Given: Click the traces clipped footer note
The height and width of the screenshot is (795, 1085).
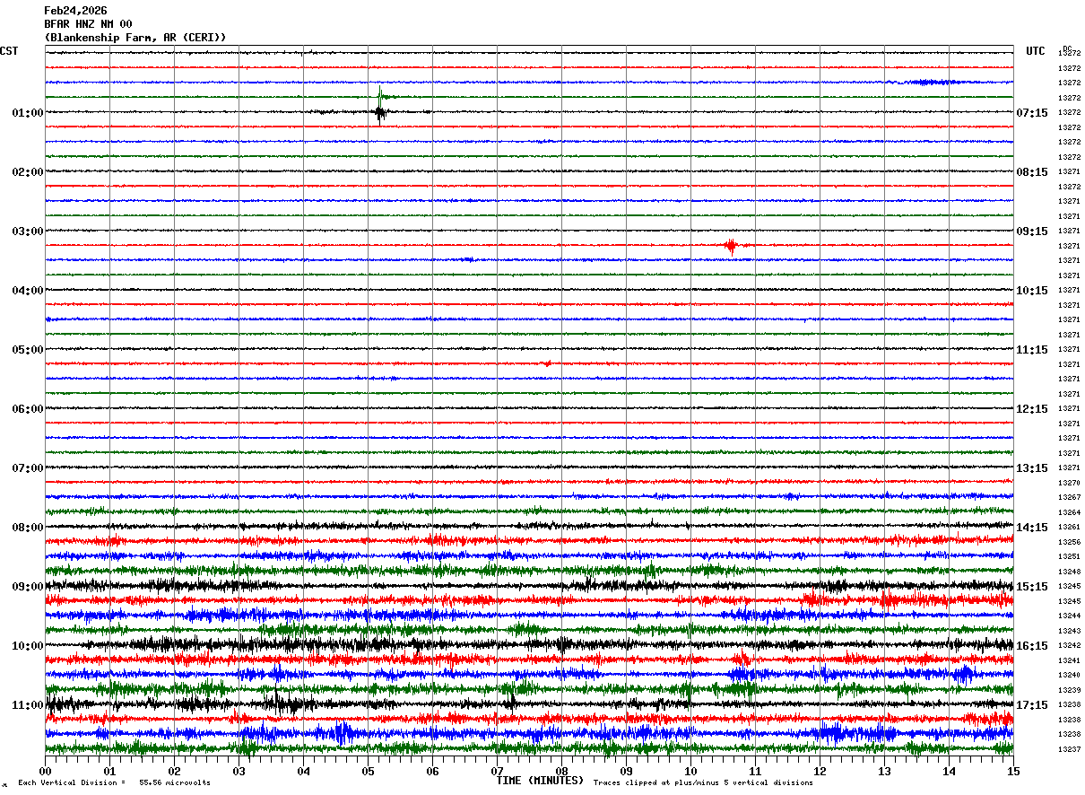Looking at the screenshot, I should [x=703, y=783].
